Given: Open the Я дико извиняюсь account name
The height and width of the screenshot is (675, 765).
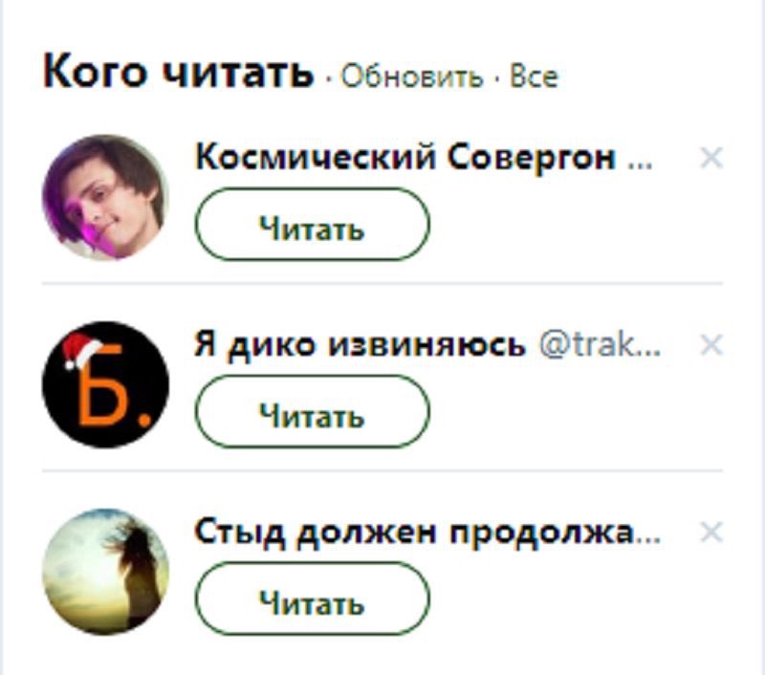Looking at the screenshot, I should [x=361, y=345].
